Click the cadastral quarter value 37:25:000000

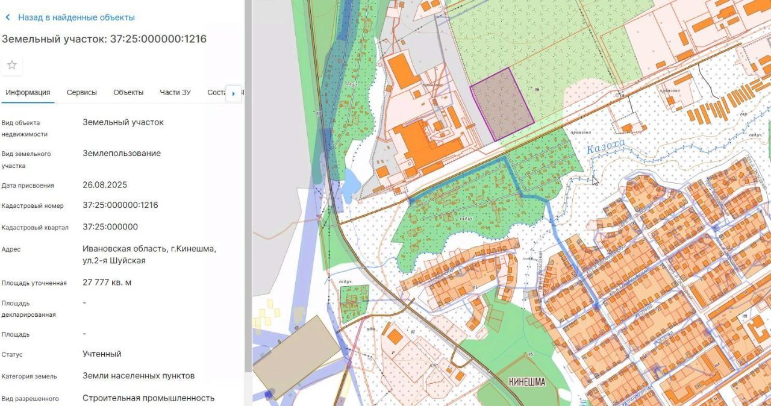pyautogui.click(x=110, y=226)
